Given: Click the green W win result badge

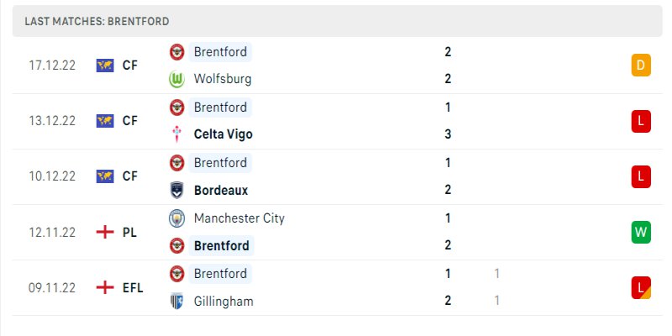Looking at the screenshot, I should [641, 232].
